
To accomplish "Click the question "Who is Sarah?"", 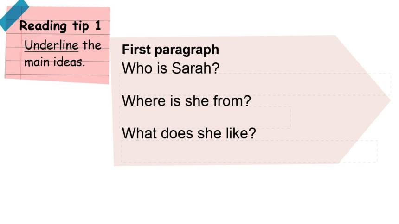I will (x=170, y=68).
